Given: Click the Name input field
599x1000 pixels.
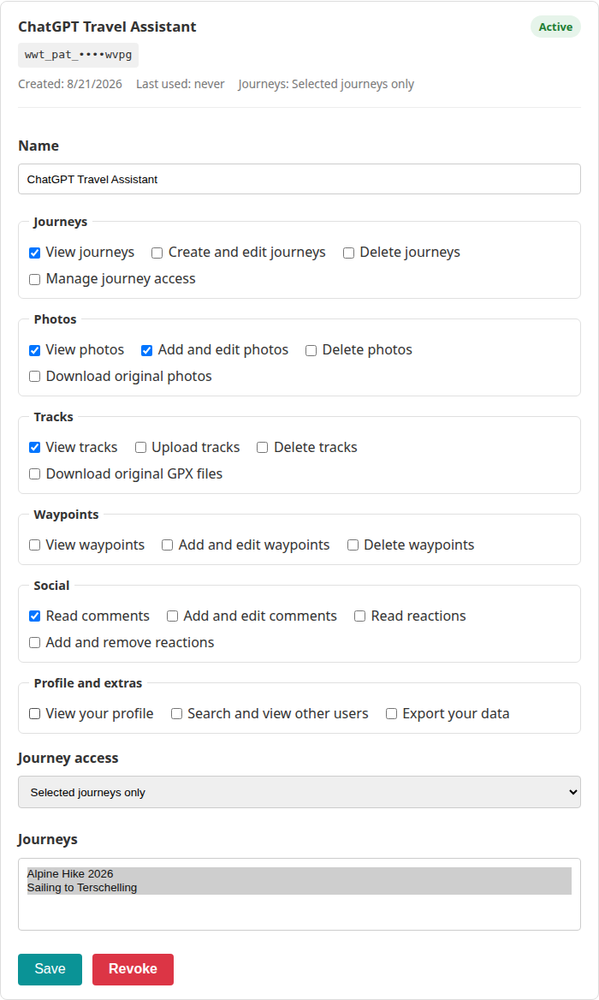Looking at the screenshot, I should 299,179.
